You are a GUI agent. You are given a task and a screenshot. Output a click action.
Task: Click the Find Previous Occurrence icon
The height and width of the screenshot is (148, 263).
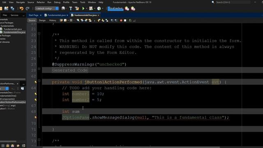tap(82, 20)
